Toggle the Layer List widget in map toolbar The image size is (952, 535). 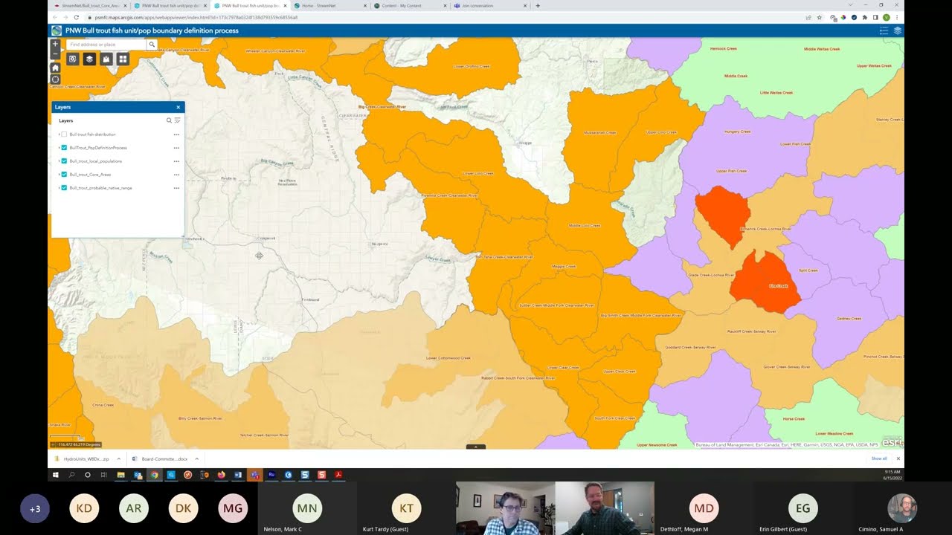[x=89, y=59]
